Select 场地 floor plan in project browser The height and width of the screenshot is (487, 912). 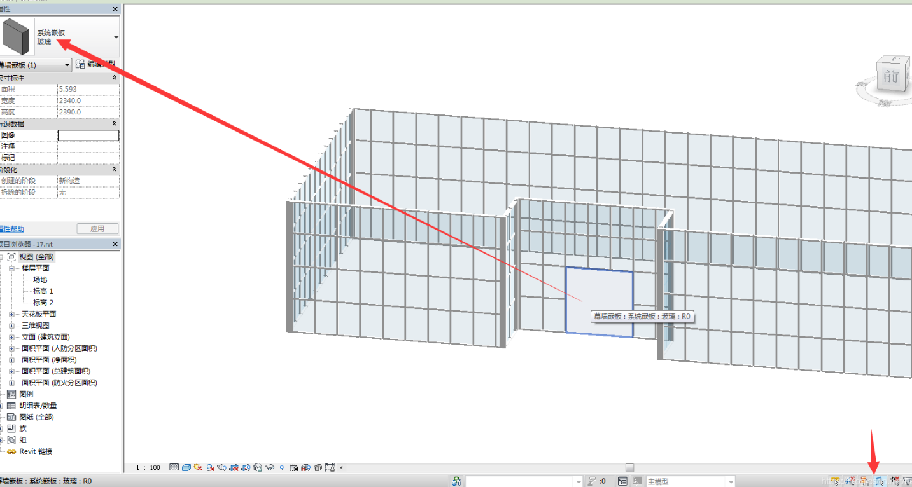coord(40,280)
